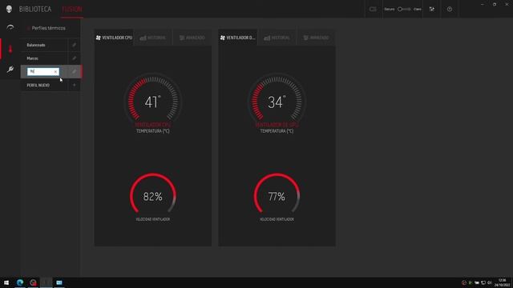Click the blue window taskbar app icon
Screen dimensions: 513x288
coord(59,282)
